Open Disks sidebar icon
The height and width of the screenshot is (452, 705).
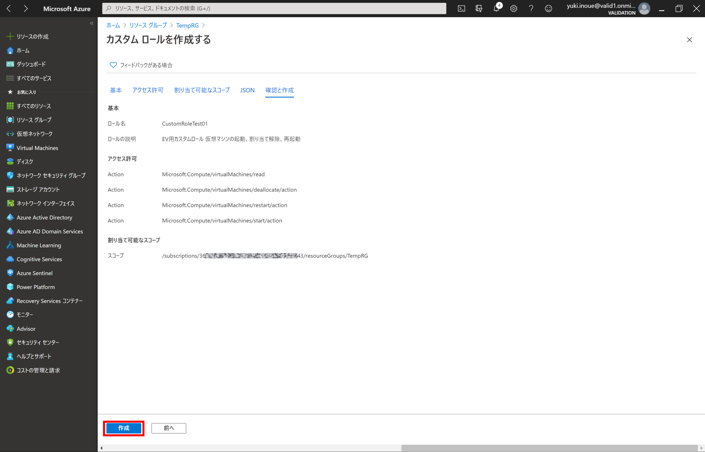tap(10, 162)
